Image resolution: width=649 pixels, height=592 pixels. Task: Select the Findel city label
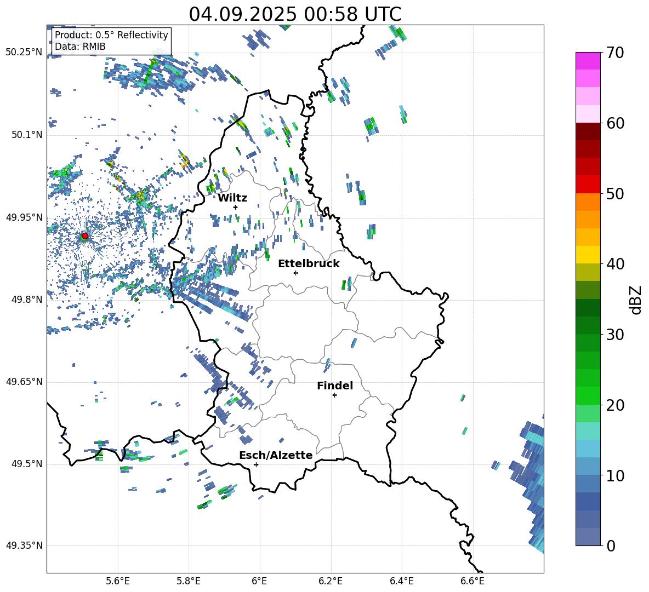pyautogui.click(x=335, y=386)
